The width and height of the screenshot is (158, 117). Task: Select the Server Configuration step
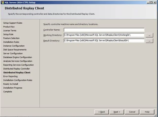(x=13, y=54)
